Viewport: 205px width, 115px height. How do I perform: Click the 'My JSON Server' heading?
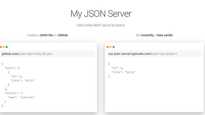(101, 14)
